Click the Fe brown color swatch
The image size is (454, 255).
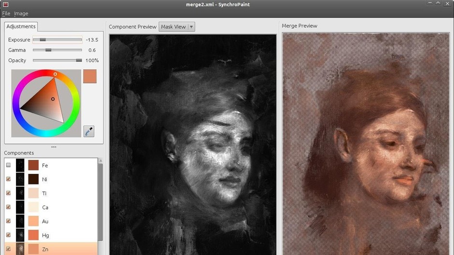pos(33,165)
